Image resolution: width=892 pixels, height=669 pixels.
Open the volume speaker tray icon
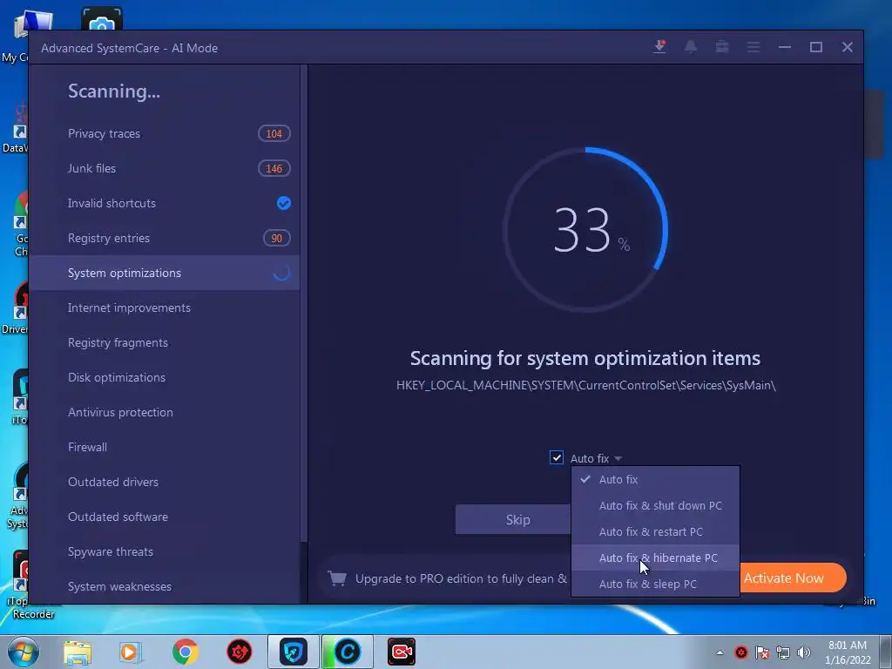click(x=804, y=652)
